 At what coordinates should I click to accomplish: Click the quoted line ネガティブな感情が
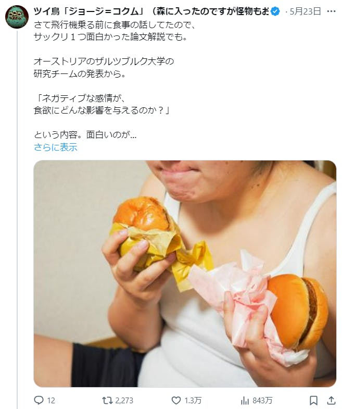pyautogui.click(x=80, y=98)
